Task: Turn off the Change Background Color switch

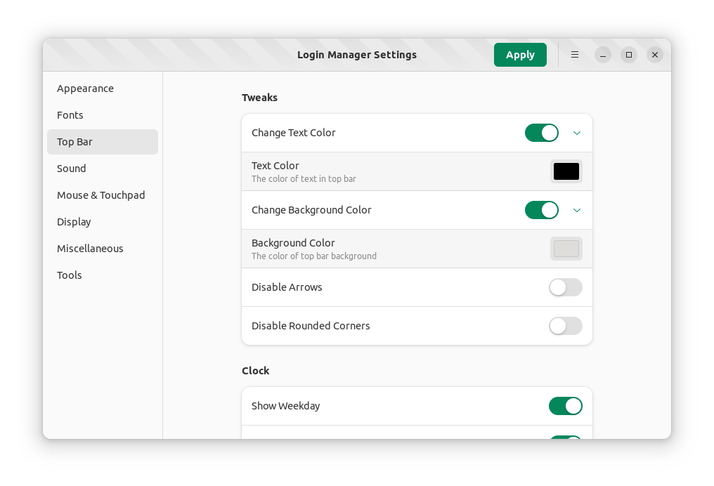Action: pos(541,210)
